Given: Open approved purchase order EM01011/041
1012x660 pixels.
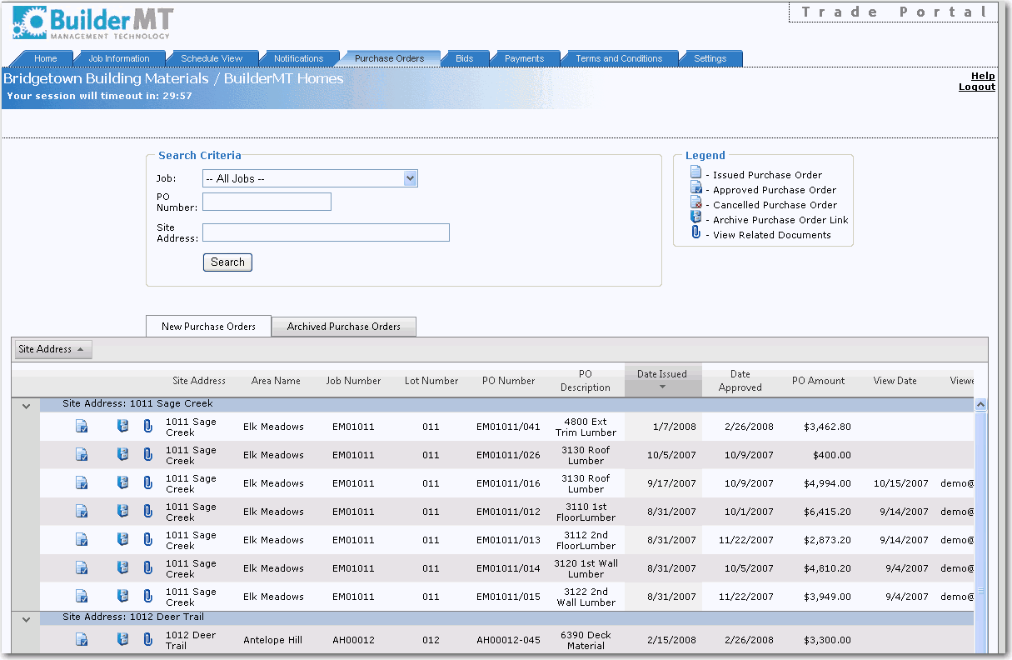Looking at the screenshot, I should click(x=82, y=427).
